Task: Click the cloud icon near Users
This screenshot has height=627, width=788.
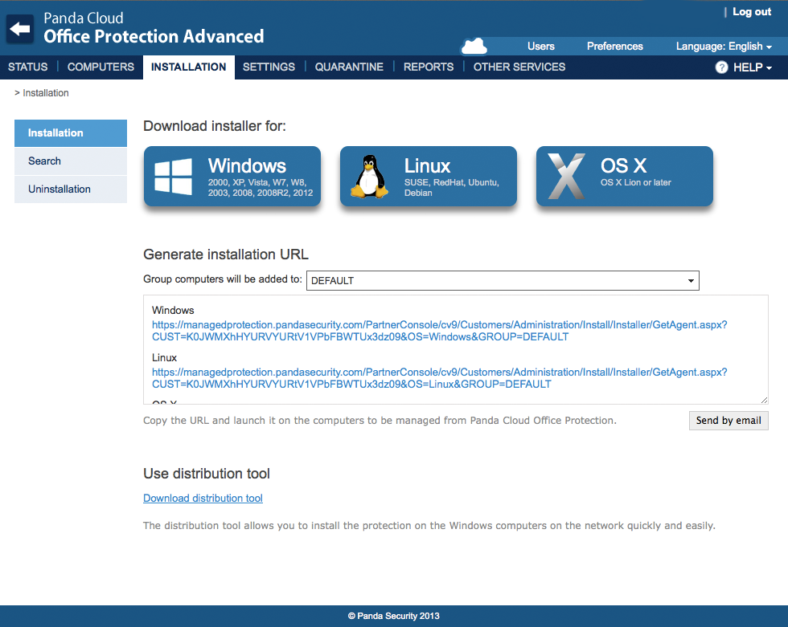Action: [x=474, y=46]
